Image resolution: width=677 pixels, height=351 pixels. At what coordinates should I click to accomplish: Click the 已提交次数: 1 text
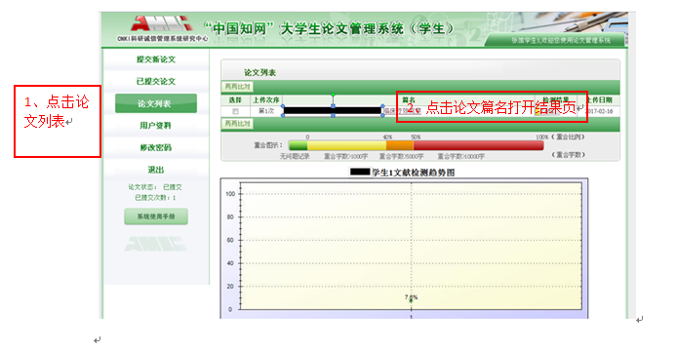click(155, 198)
